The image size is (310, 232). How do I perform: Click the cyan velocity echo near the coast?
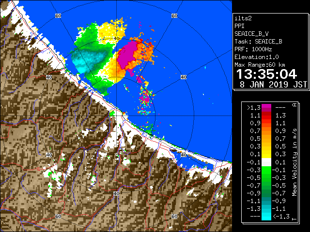click(x=83, y=61)
